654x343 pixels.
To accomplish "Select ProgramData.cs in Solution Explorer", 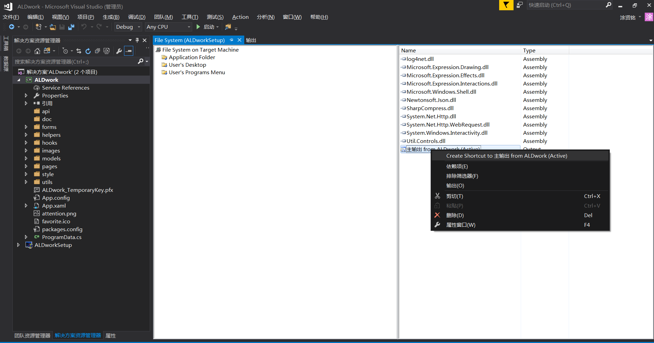I will (62, 237).
